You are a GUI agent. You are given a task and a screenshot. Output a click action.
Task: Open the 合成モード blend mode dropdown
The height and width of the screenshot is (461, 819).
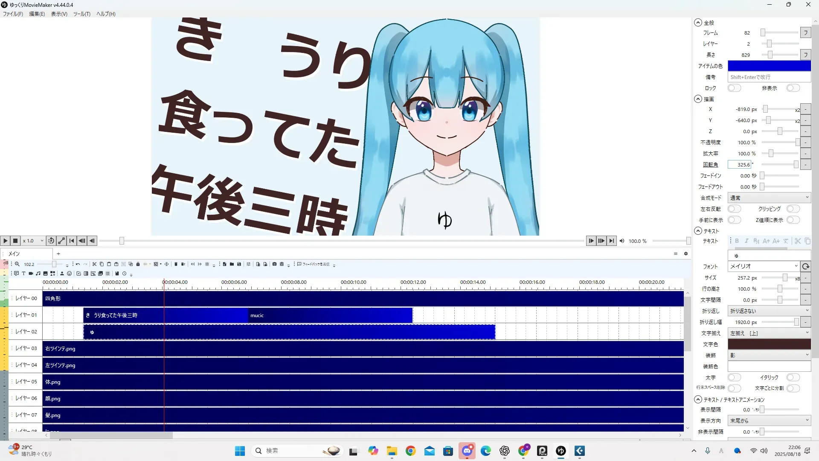point(769,198)
